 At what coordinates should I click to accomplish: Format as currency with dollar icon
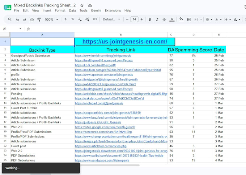[x=65, y=19]
